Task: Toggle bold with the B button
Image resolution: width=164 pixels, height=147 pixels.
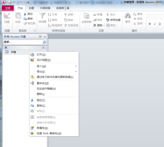Action: [x=150, y=24]
